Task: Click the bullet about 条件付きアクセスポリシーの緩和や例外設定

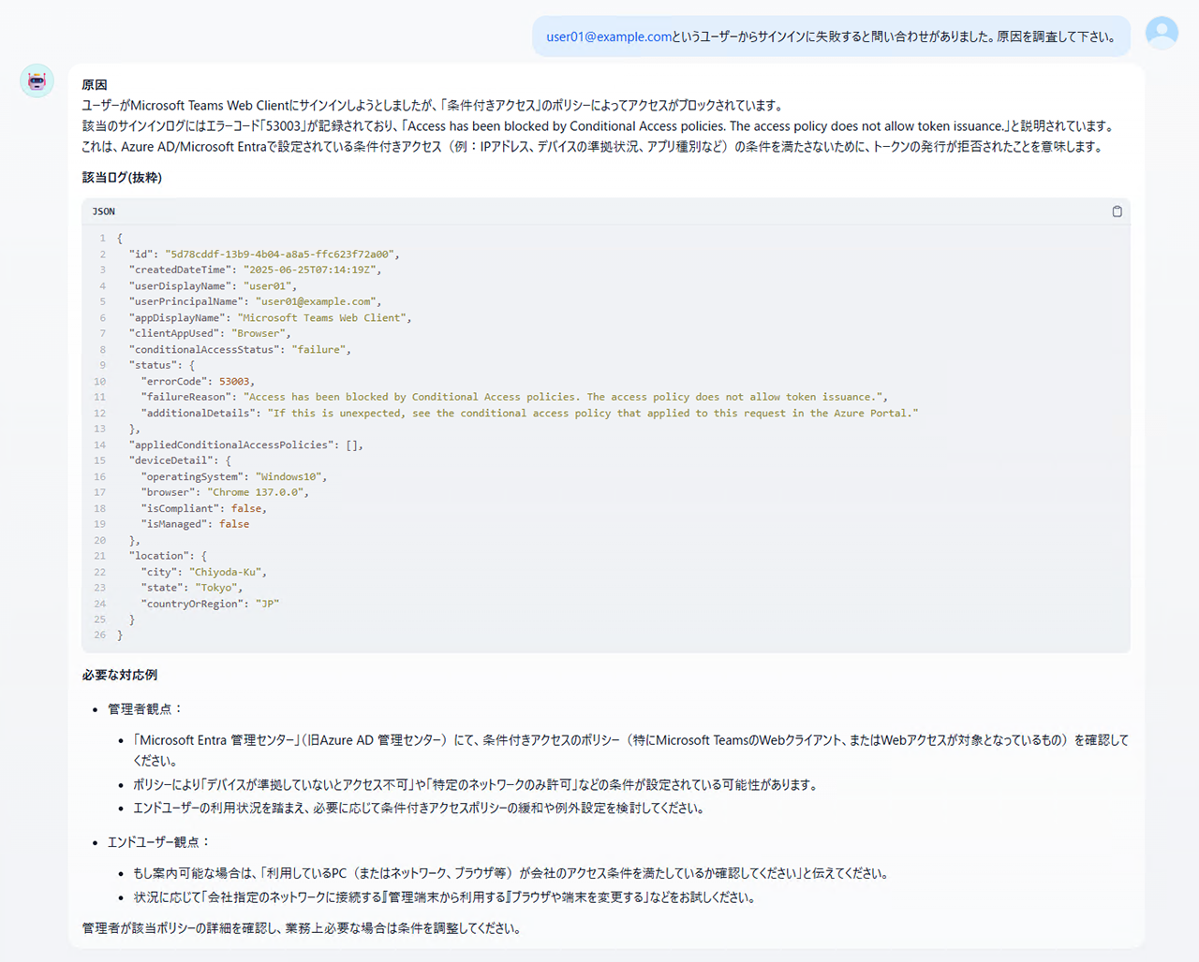Action: pos(418,809)
